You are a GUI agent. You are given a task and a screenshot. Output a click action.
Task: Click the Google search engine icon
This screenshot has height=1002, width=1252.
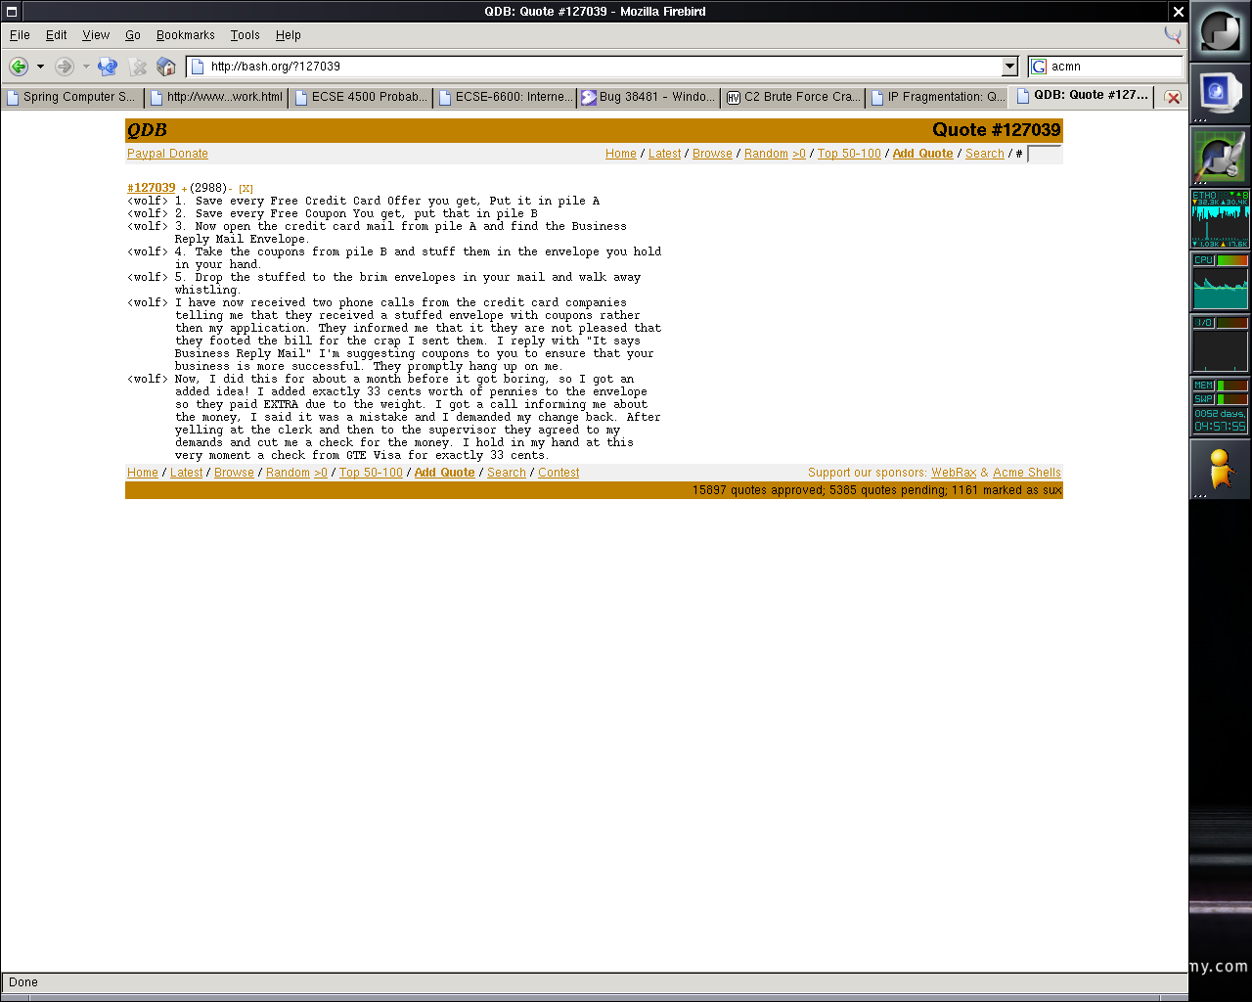point(1039,67)
